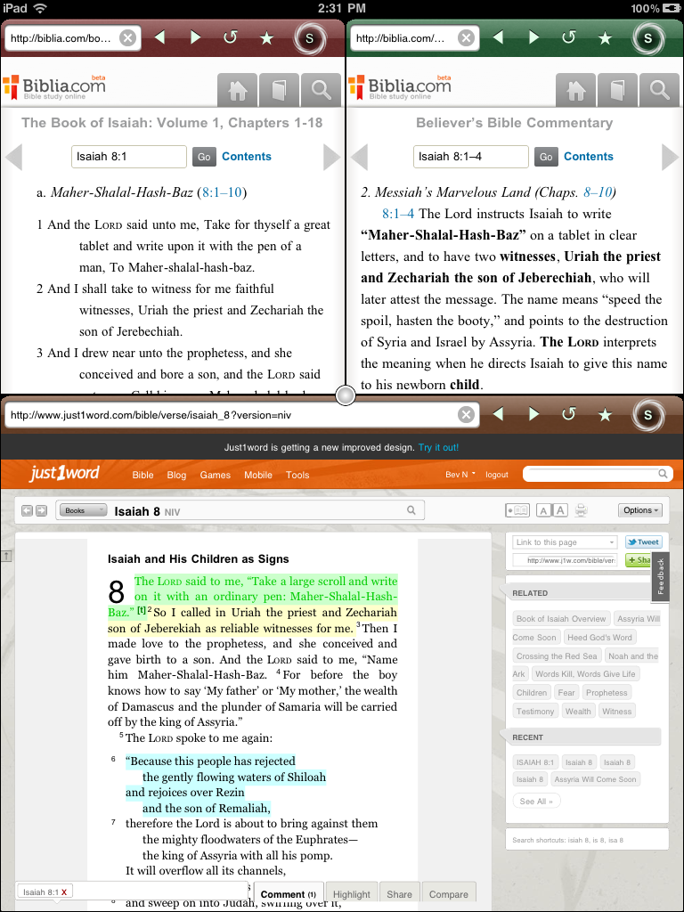684x912 pixels.
Task: Go to next section in Believer's Bible Commentary
Action: point(670,157)
